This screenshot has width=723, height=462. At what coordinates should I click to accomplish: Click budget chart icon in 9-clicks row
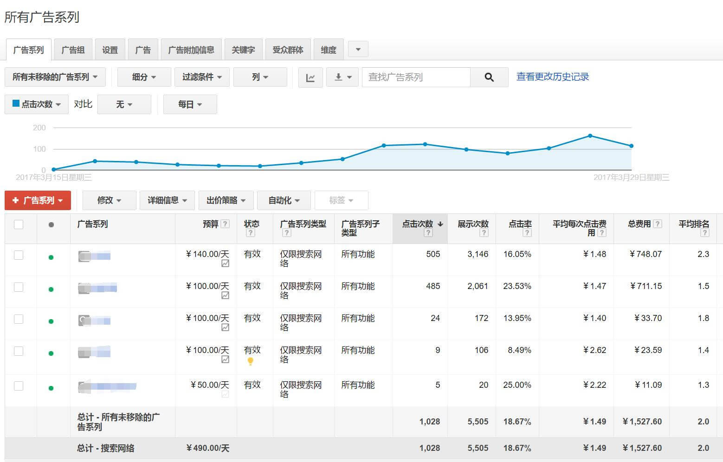(x=225, y=359)
